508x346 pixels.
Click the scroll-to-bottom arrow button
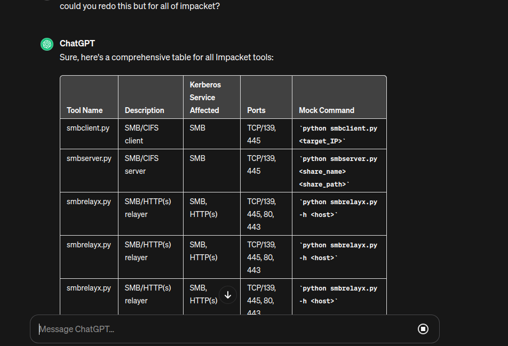(228, 295)
